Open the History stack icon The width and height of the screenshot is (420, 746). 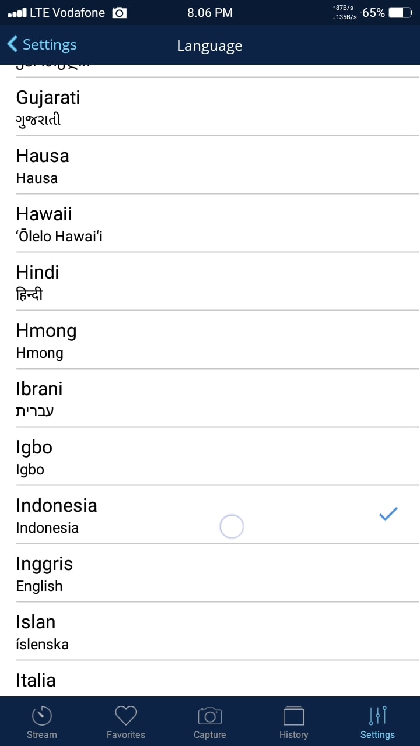pos(293,716)
